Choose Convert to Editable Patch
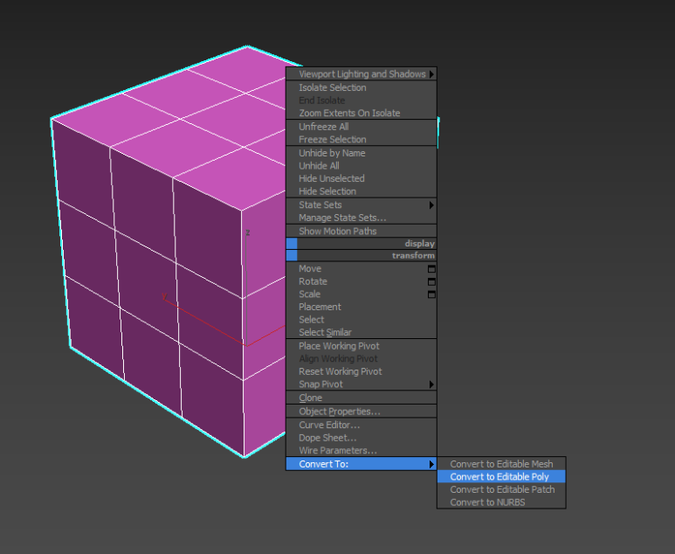Screen dimensions: 675x554 [501, 489]
